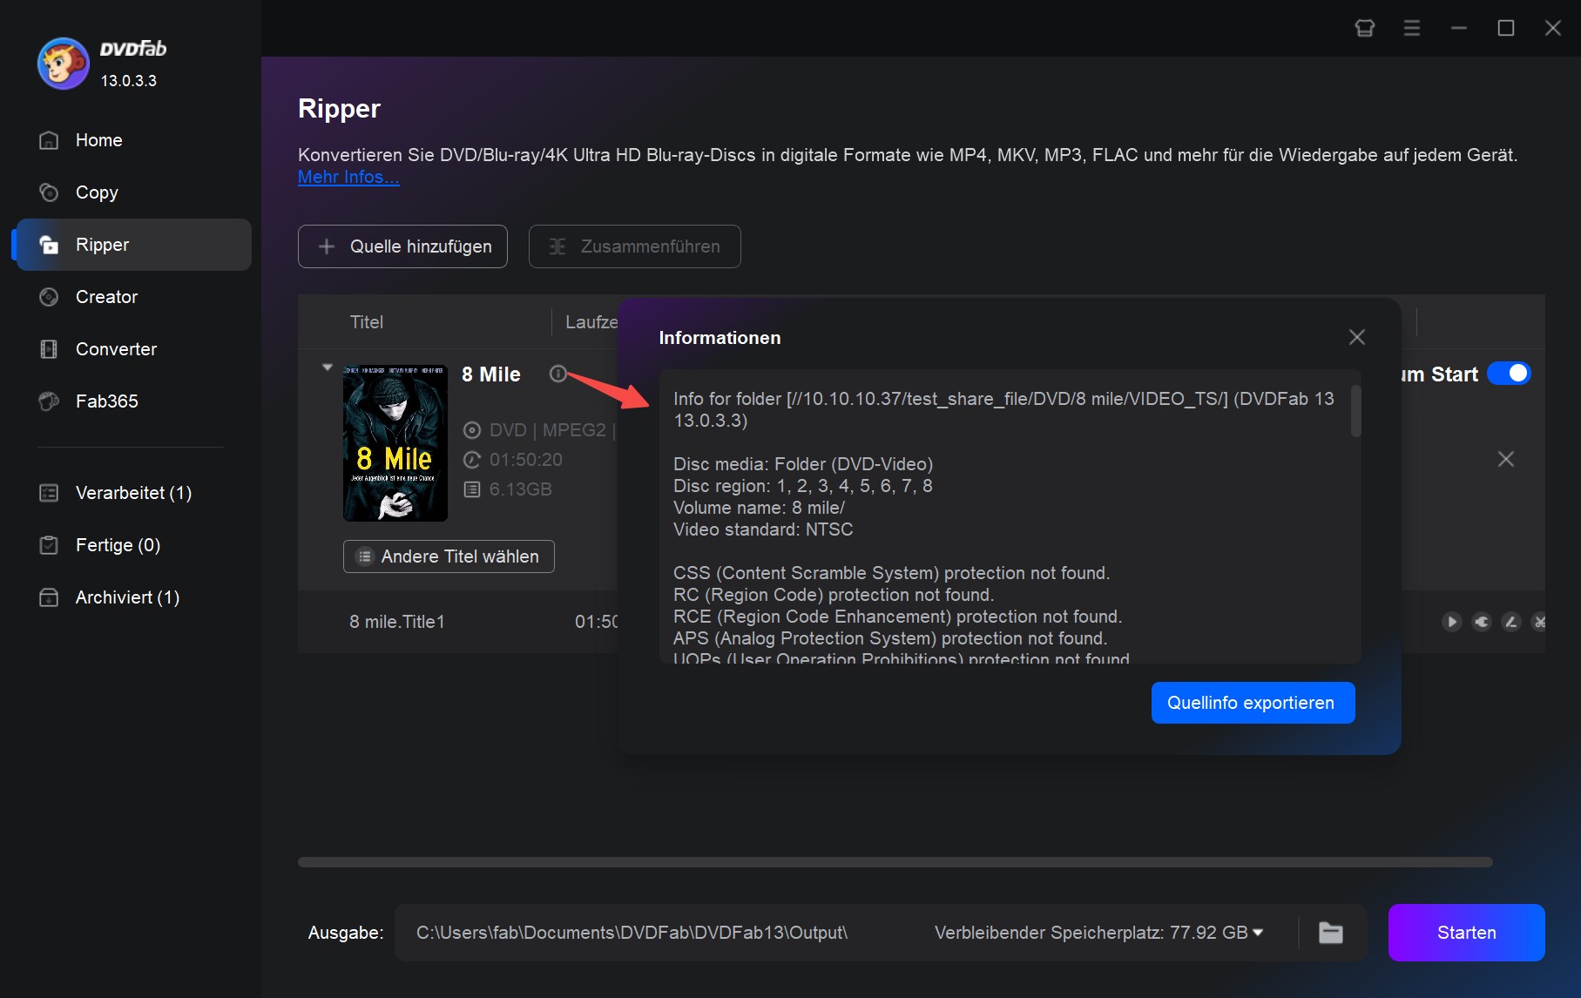Image resolution: width=1581 pixels, height=998 pixels.
Task: Click the 'Disc media: Folder (DVD-Video)' line
Action: coord(803,464)
